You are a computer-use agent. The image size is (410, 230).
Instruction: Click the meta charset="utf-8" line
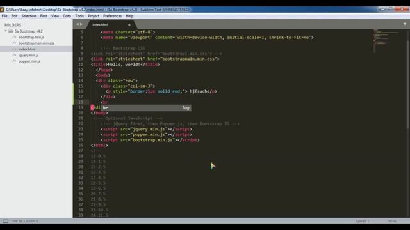coord(128,32)
